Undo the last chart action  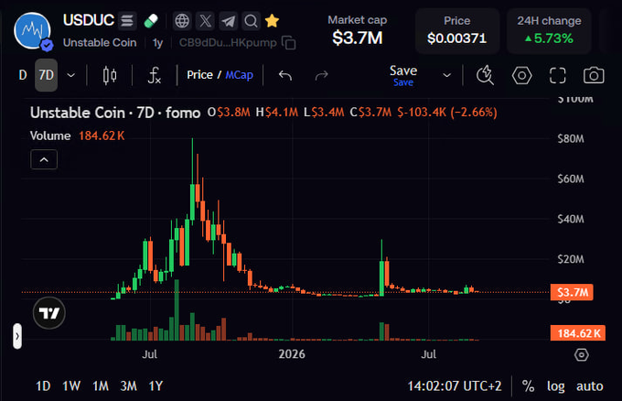coord(285,75)
